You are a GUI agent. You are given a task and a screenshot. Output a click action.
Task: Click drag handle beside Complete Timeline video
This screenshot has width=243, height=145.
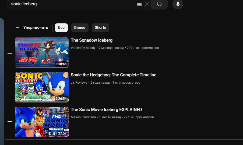(10, 87)
